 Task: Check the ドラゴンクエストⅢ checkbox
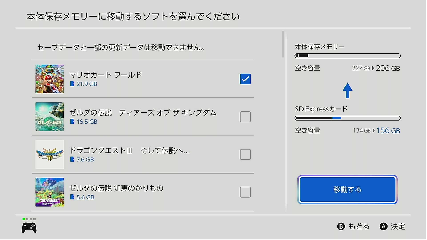(x=245, y=154)
